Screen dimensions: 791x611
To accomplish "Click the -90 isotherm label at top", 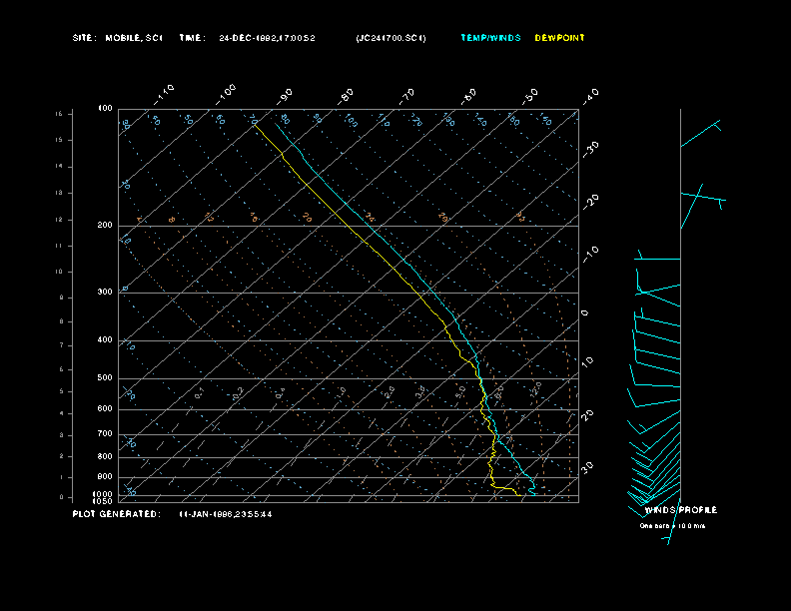I will click(285, 97).
